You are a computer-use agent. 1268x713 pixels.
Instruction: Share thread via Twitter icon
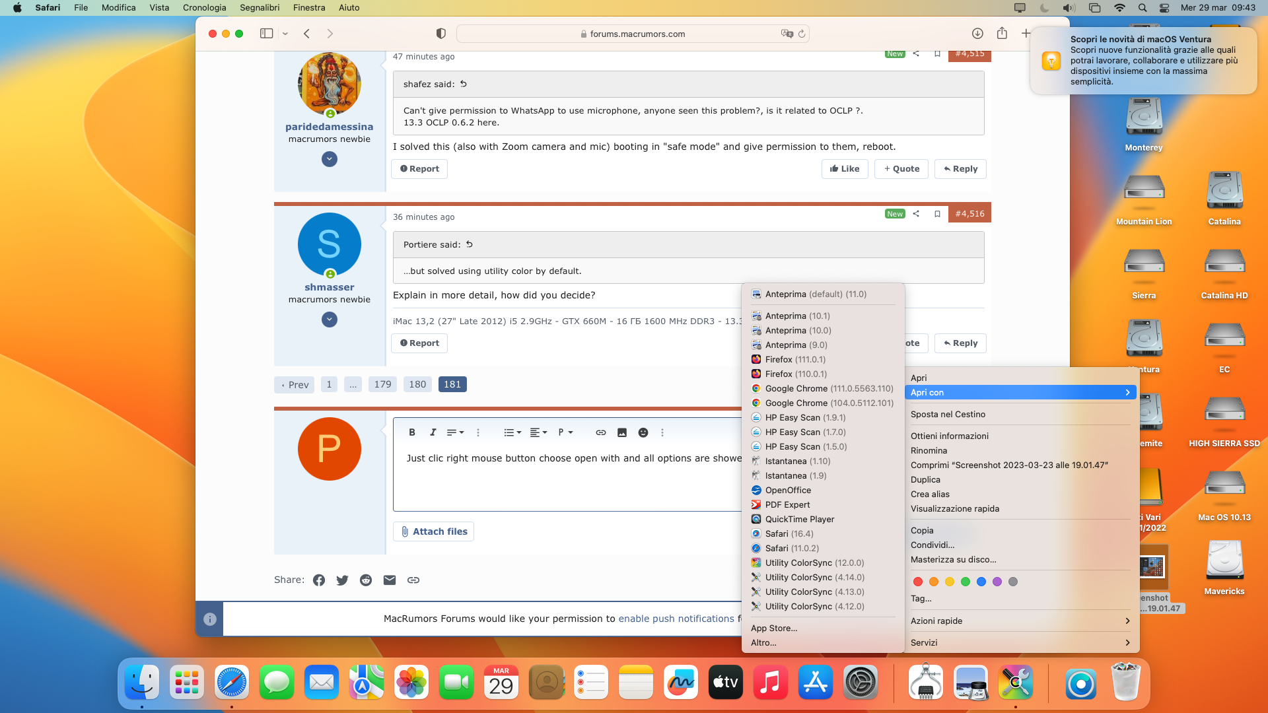point(342,580)
